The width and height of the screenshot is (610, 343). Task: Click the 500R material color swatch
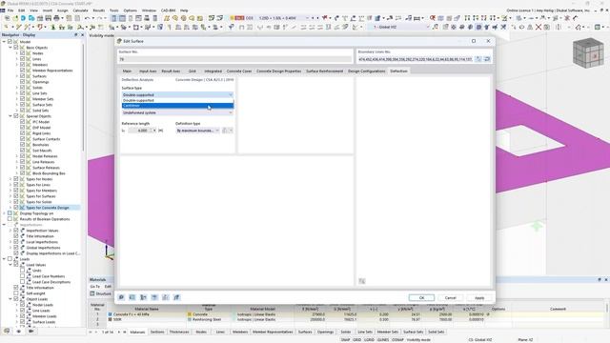[111, 319]
